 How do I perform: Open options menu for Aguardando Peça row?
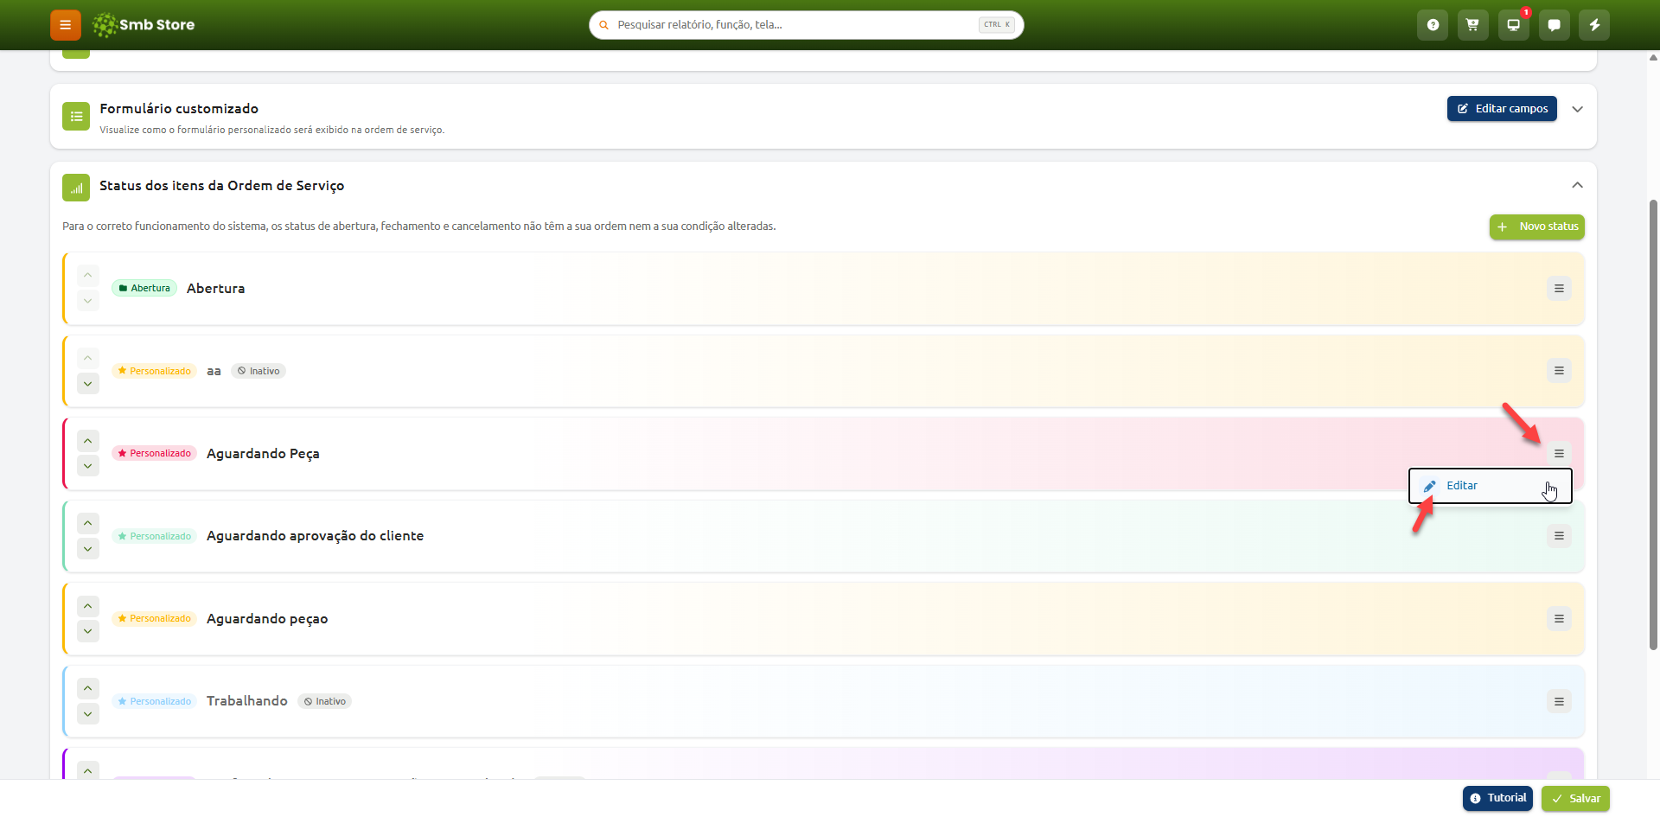point(1559,454)
